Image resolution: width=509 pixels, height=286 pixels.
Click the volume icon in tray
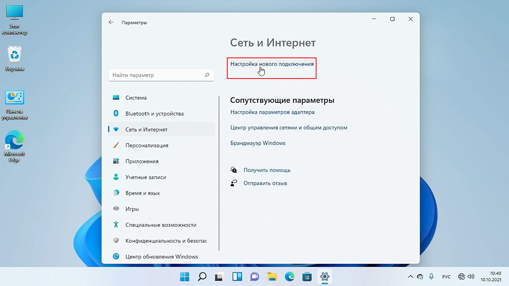[471, 277]
